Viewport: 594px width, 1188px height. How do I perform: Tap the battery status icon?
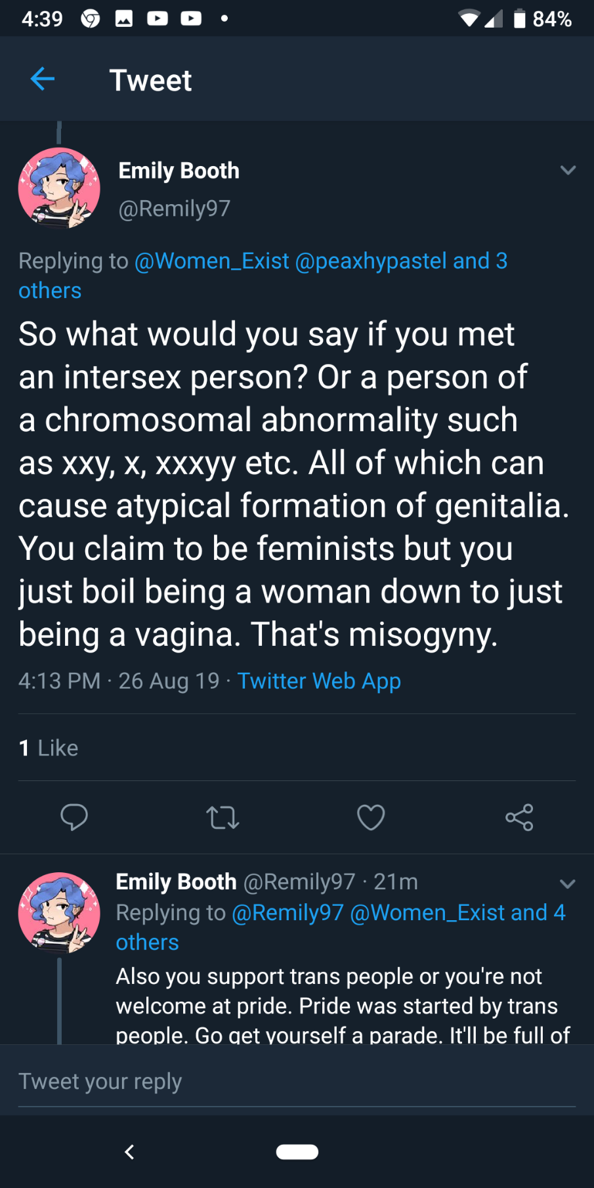tap(519, 18)
